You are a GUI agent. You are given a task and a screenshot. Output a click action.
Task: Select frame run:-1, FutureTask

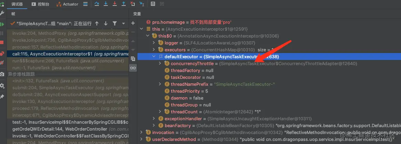68,68
